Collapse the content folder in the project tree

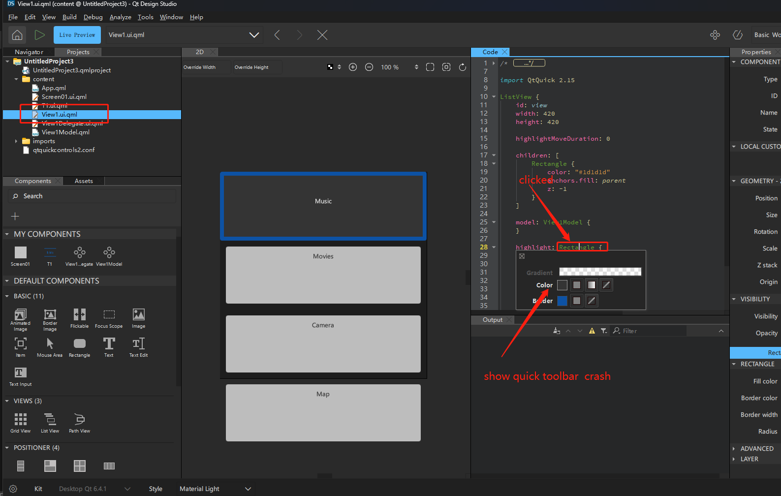(16, 79)
